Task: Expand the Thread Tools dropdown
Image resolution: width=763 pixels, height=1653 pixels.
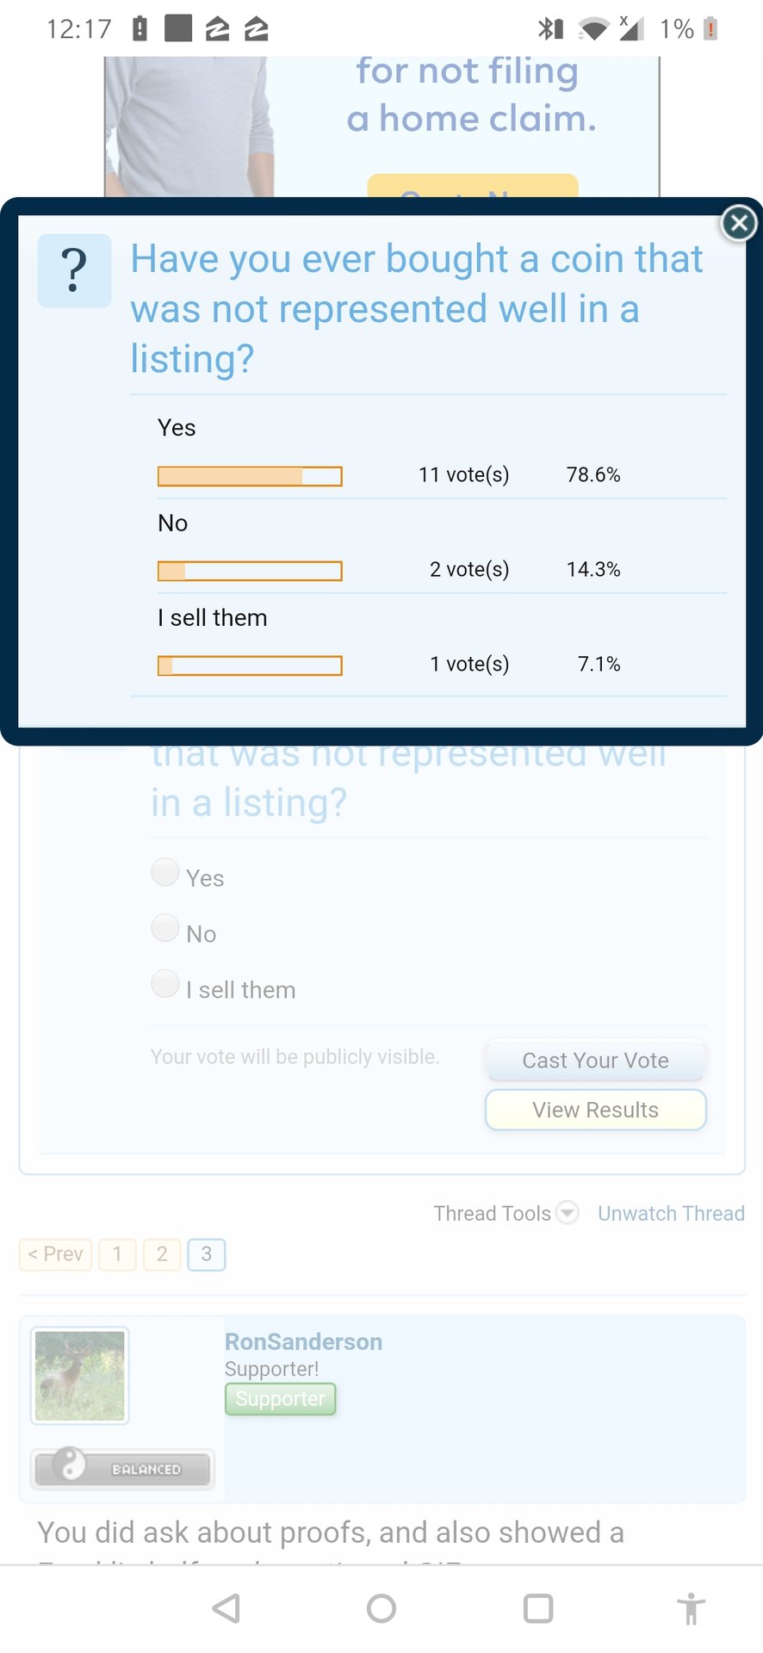Action: pyautogui.click(x=506, y=1213)
